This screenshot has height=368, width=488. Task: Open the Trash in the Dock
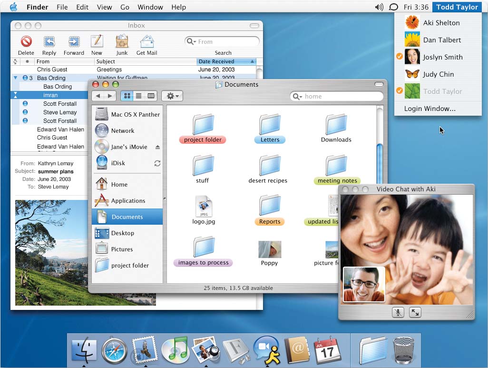pyautogui.click(x=404, y=351)
